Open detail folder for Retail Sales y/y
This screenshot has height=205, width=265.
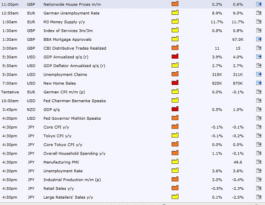tap(259, 188)
